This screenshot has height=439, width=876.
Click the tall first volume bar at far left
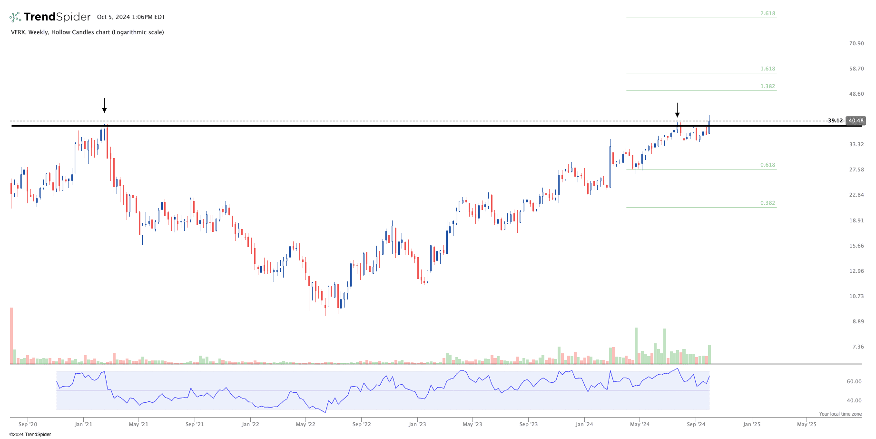[11, 336]
